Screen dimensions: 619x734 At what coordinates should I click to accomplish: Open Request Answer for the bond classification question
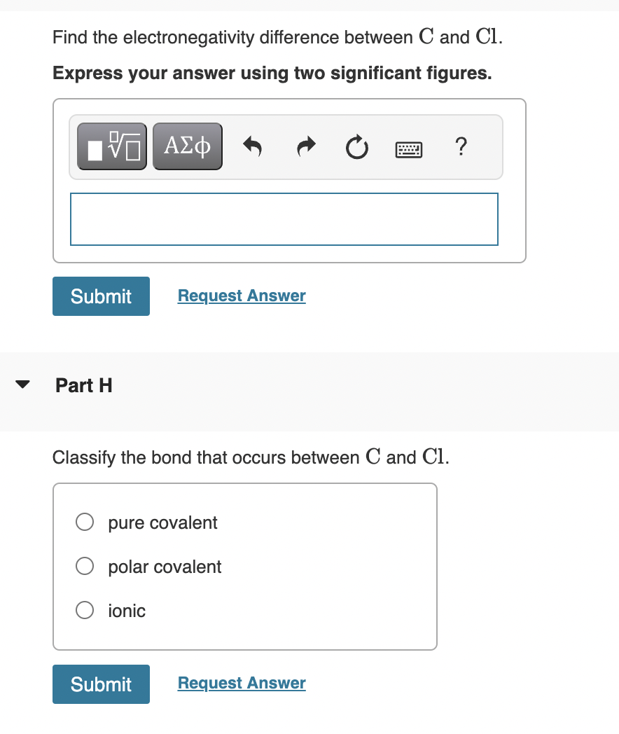click(241, 683)
